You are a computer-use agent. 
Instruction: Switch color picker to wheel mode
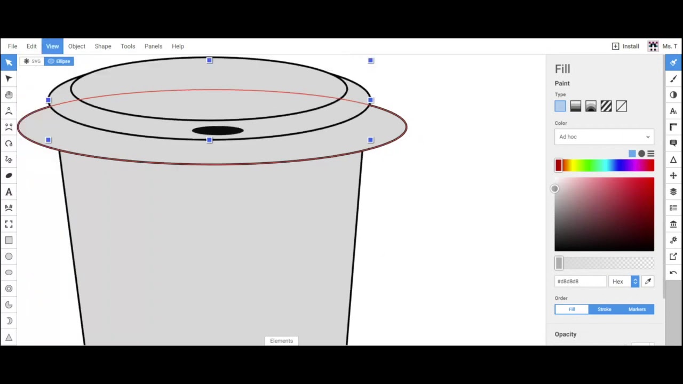click(641, 154)
